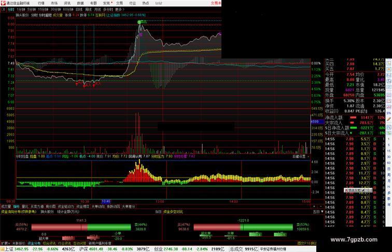The image size is (392, 252).
Task: Switch to 量比 indicator tab
Action: pyautogui.click(x=25, y=206)
